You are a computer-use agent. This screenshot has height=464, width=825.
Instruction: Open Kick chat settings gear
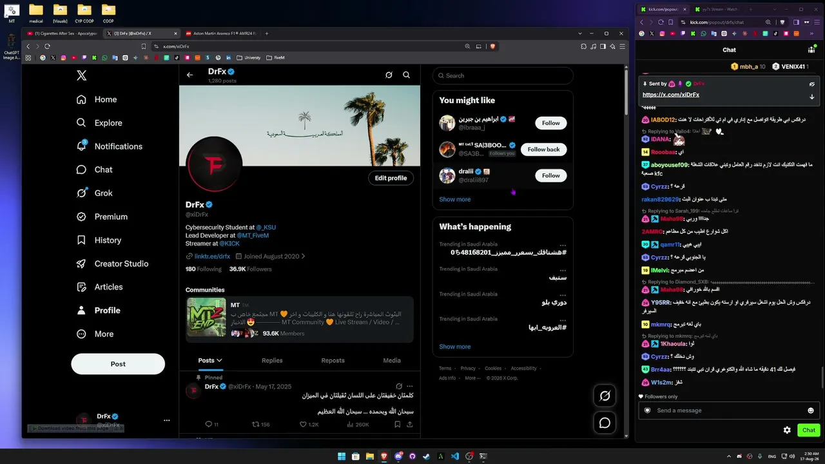click(787, 430)
